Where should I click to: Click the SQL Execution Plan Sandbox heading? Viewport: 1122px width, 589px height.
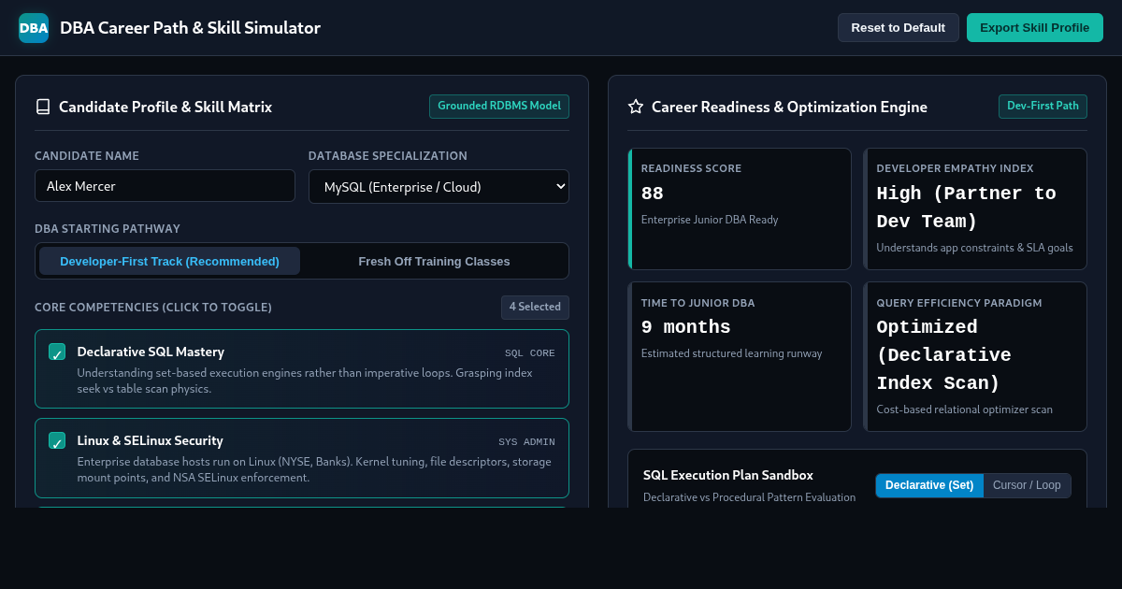click(x=728, y=476)
